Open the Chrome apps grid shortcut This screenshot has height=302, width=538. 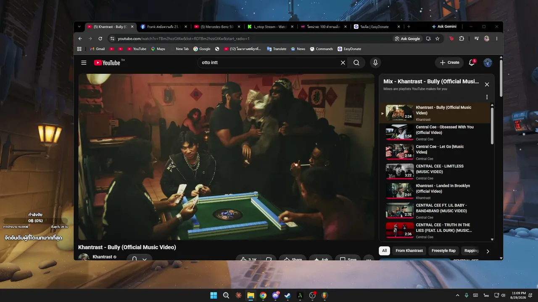coord(79,49)
